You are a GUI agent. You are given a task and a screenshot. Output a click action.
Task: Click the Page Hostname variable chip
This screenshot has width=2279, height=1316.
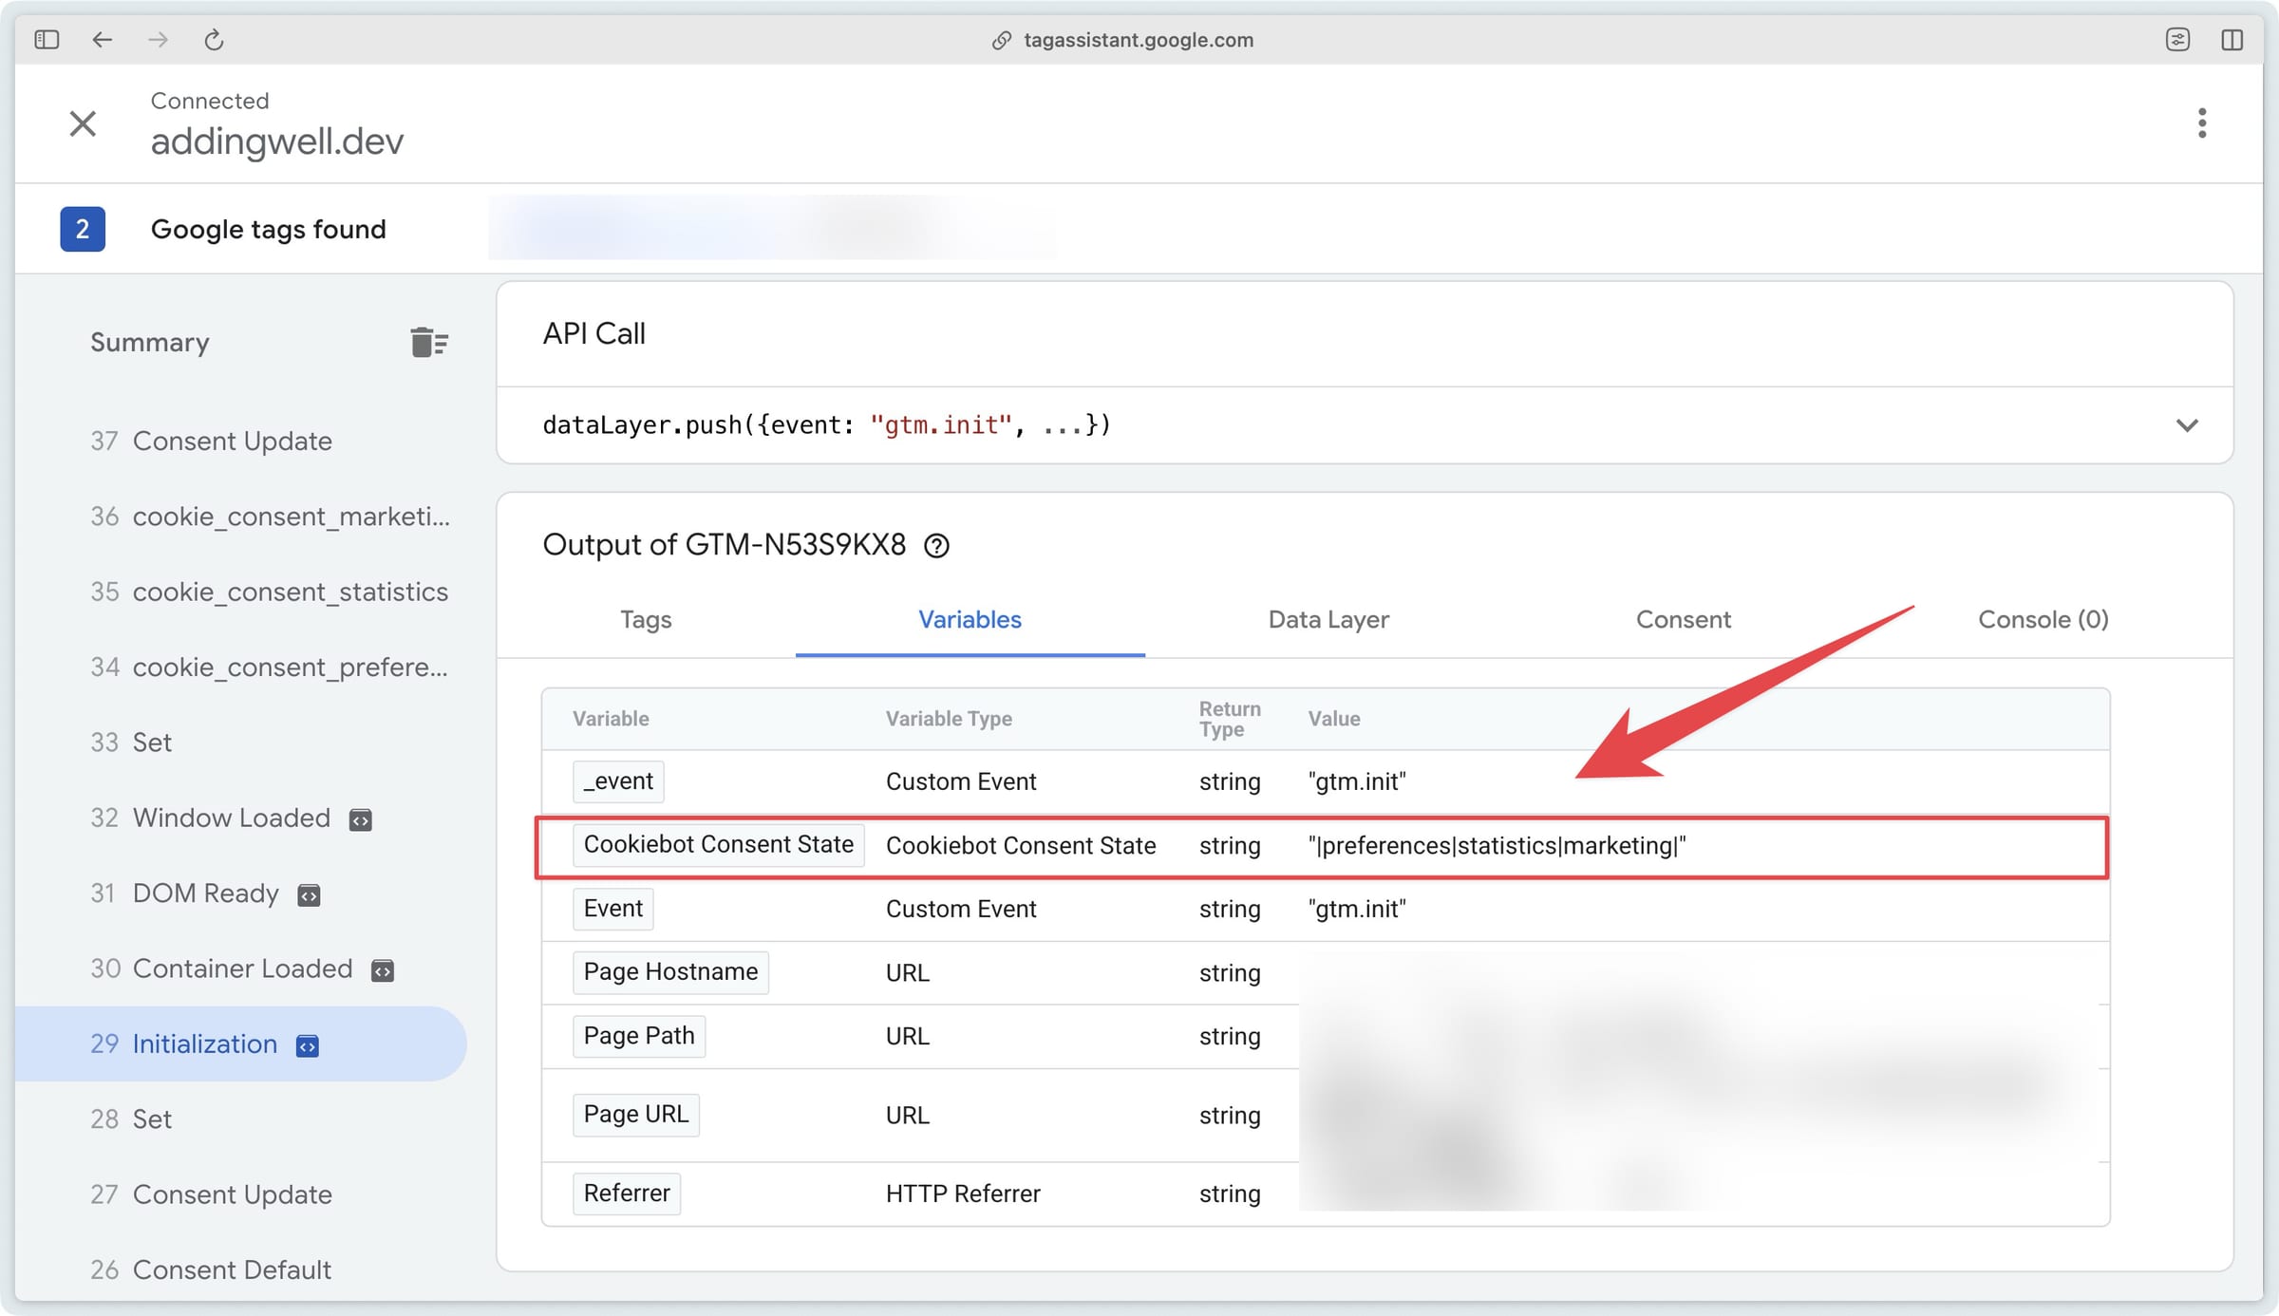tap(670, 972)
